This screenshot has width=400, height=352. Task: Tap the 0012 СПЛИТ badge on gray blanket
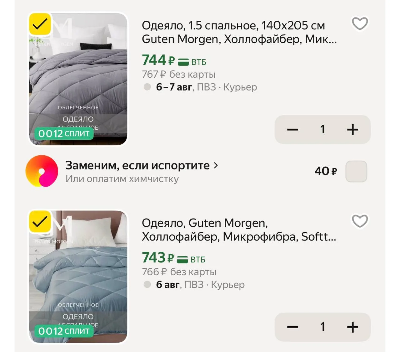click(x=64, y=133)
